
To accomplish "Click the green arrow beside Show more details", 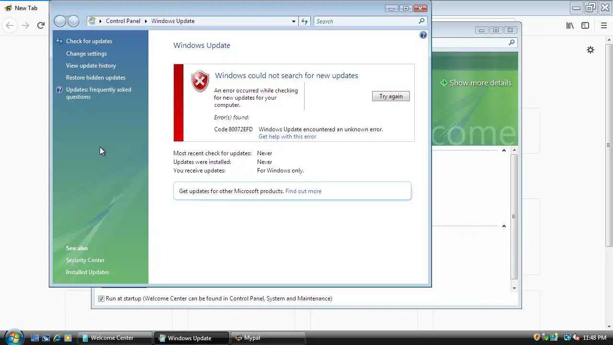I will pyautogui.click(x=444, y=83).
